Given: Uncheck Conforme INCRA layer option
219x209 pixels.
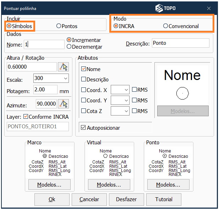Looking at the screenshot, I should pos(26,117).
